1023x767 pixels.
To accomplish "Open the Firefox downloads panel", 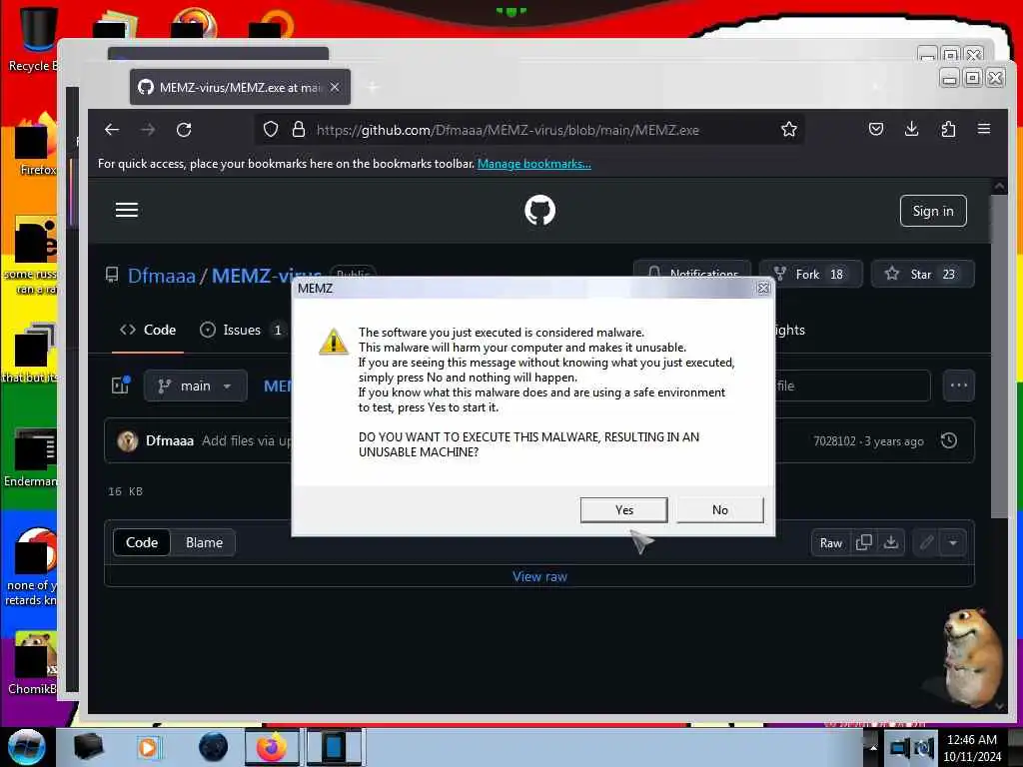I will (912, 129).
